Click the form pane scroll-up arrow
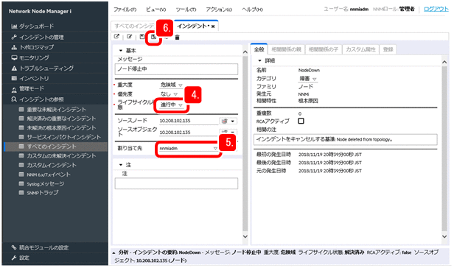The height and width of the screenshot is (268, 454). tap(245, 52)
